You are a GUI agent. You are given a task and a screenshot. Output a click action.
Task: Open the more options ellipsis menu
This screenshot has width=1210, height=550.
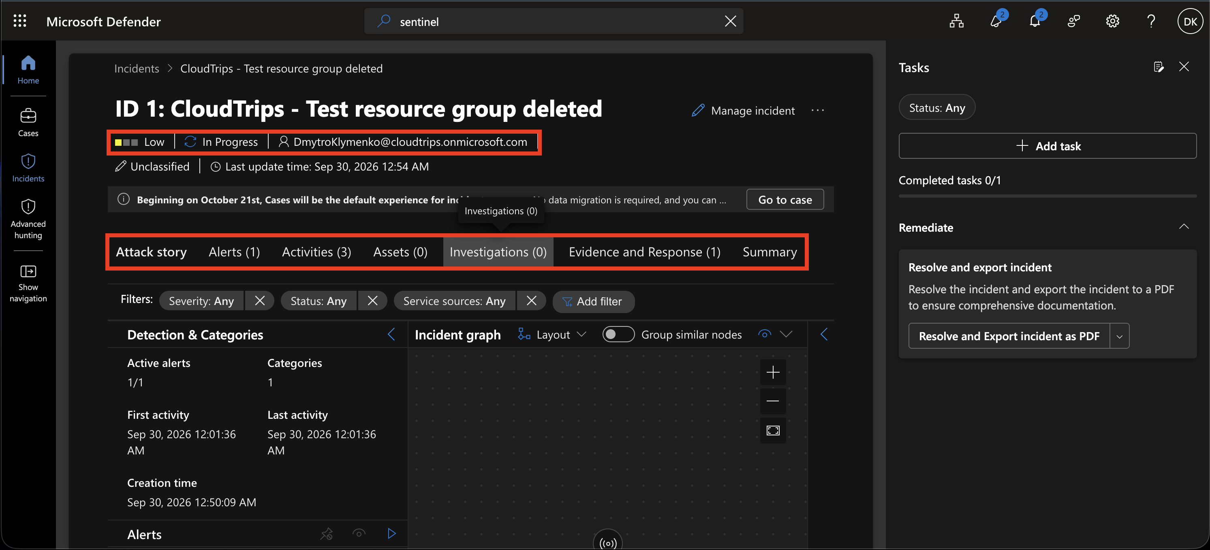coord(817,111)
